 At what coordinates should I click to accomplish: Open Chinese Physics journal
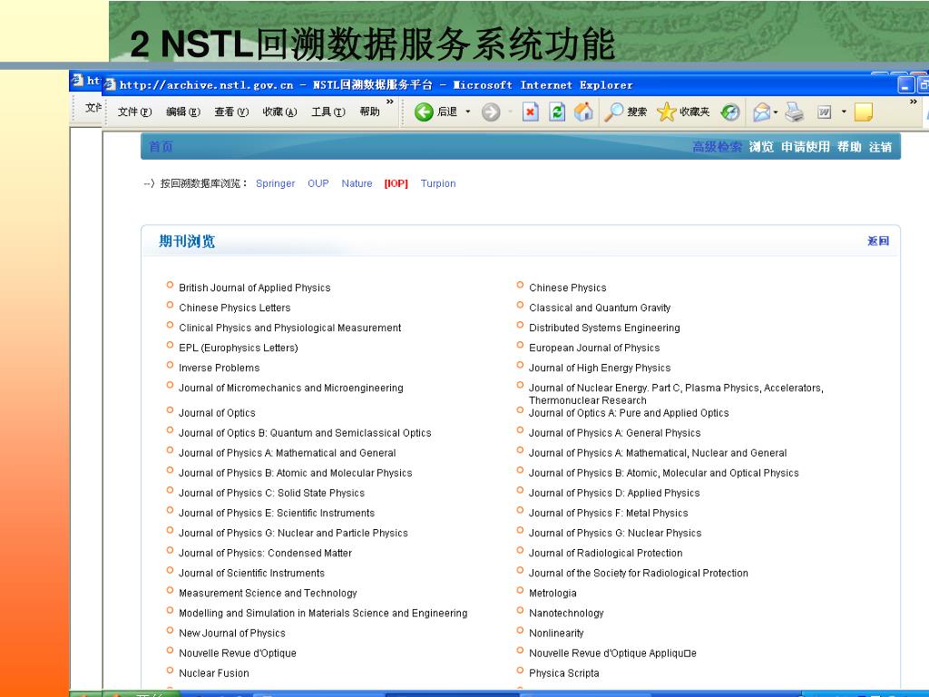tap(568, 288)
